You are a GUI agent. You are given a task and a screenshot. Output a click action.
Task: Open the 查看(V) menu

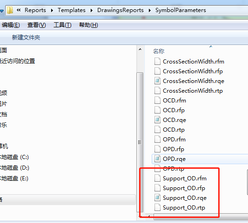point(37,25)
